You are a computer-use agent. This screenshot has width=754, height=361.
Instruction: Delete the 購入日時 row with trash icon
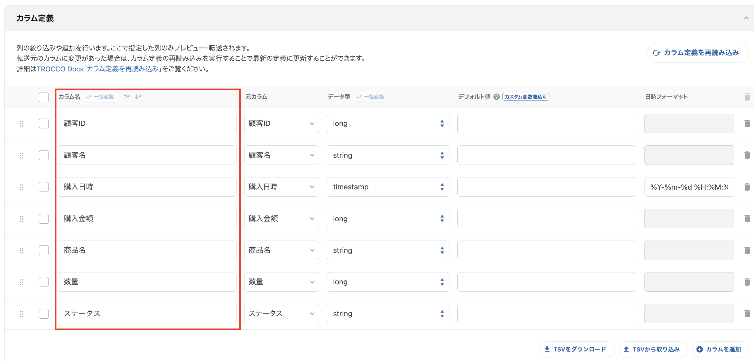point(747,187)
